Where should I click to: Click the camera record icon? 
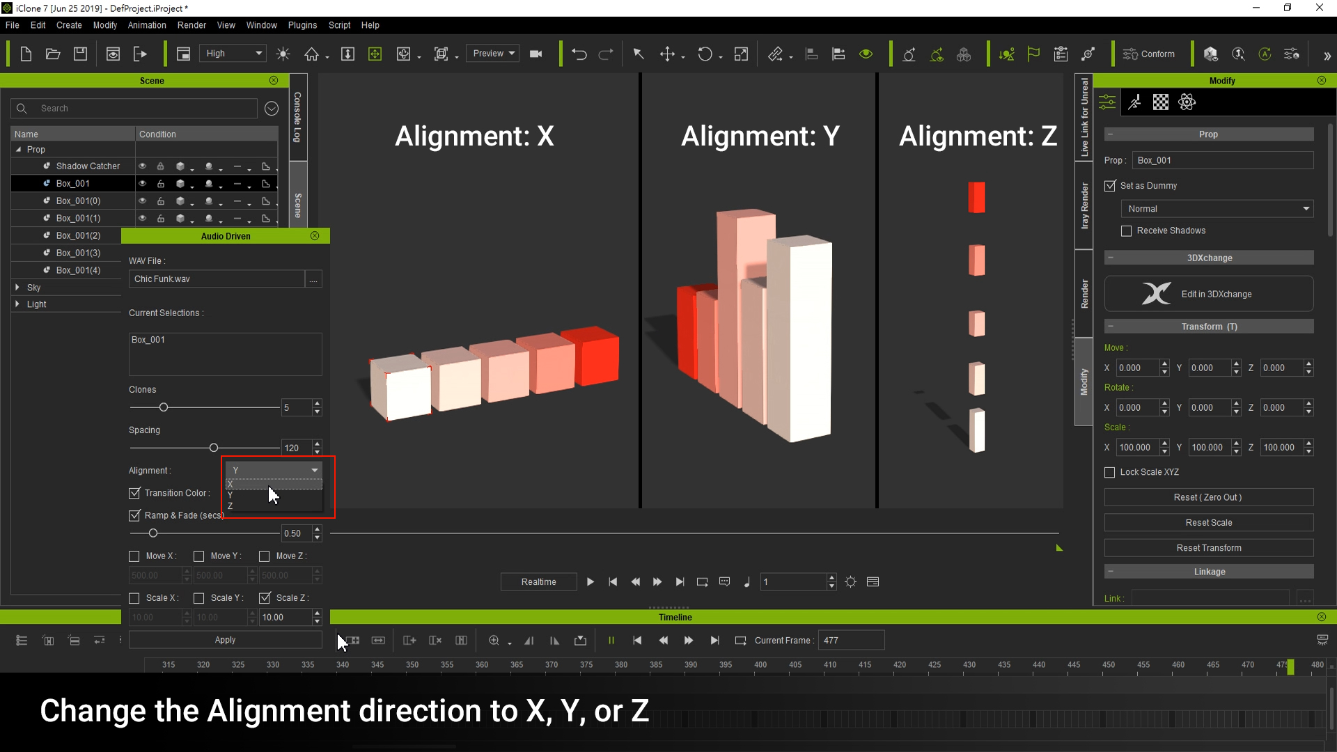535,54
